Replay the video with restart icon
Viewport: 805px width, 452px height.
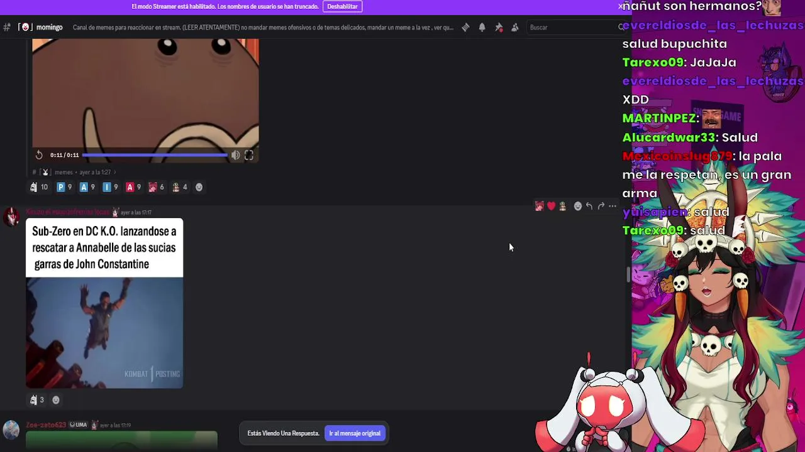39,155
